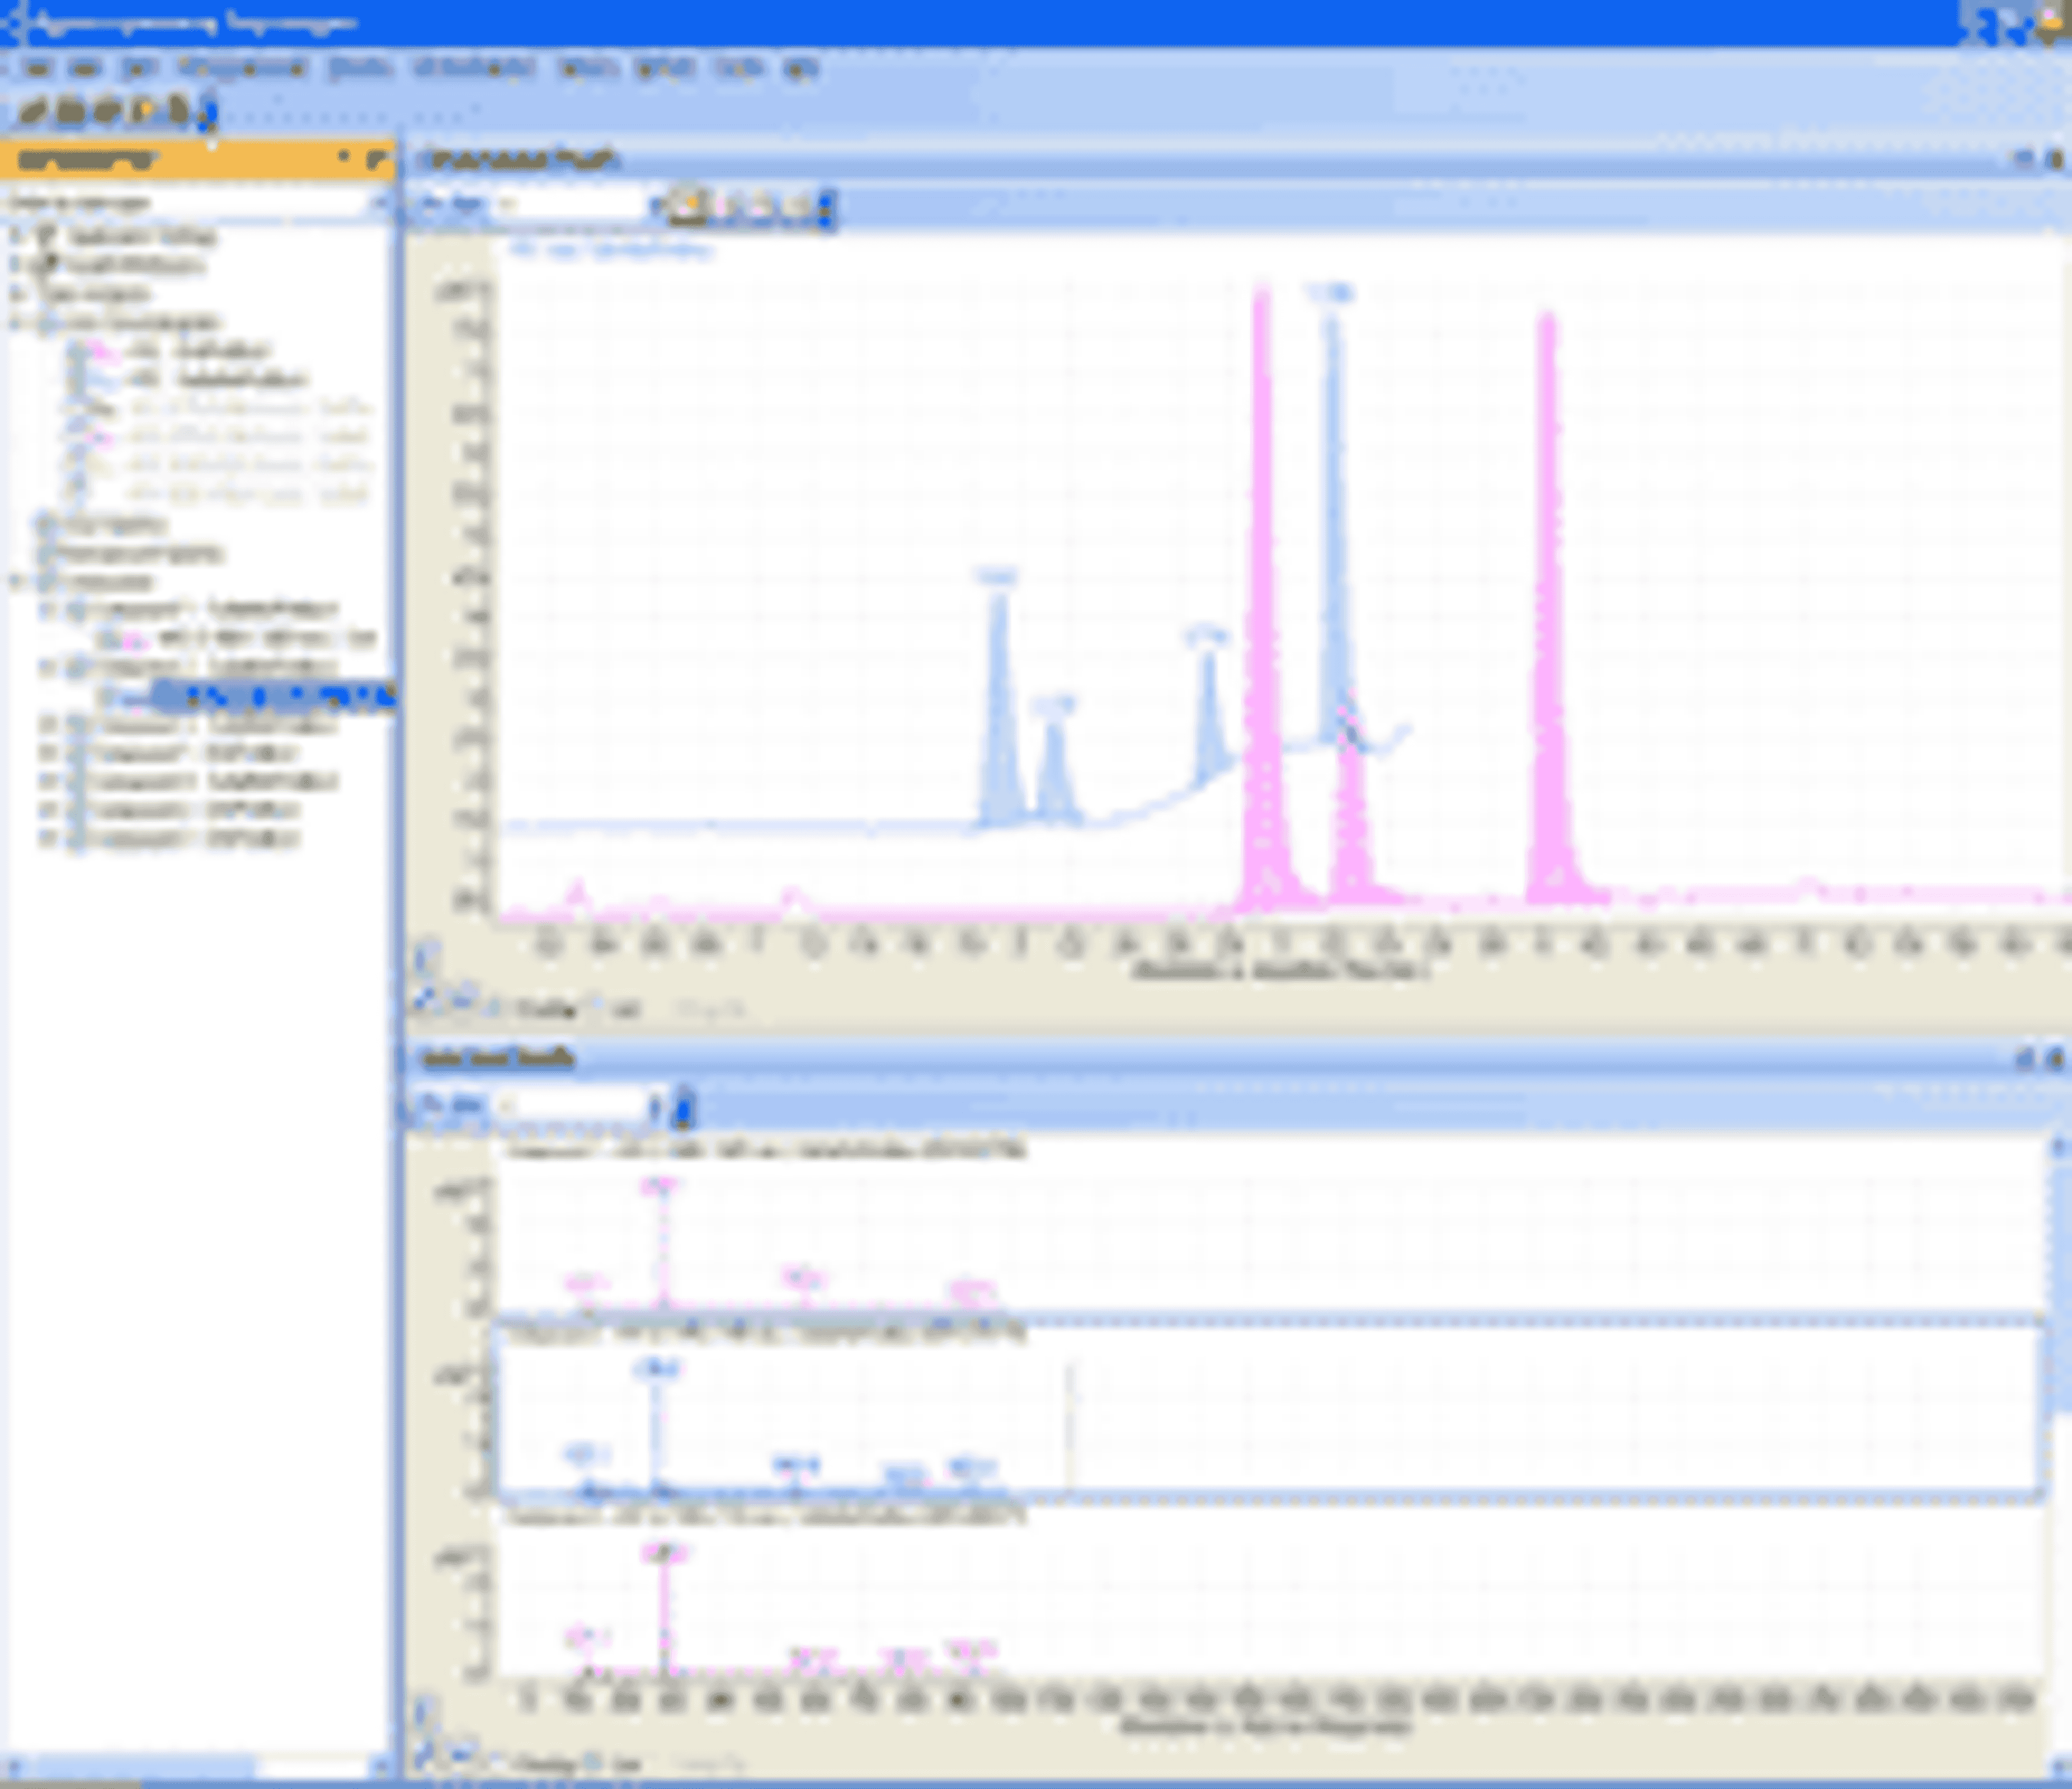This screenshot has height=1789, width=2072.
Task: Select the pink spectrum item under the first compound
Action: 268,638
